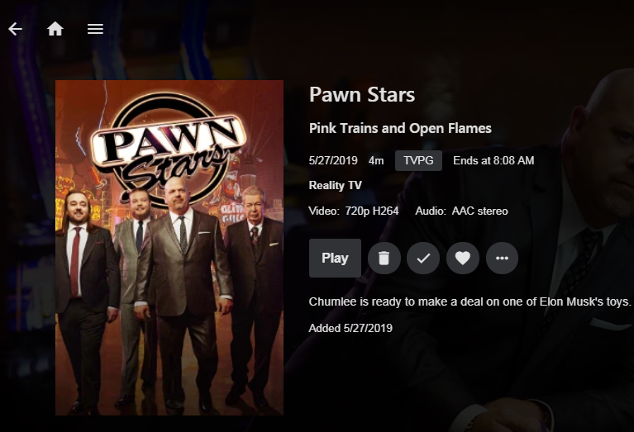The height and width of the screenshot is (432, 634).
Task: Click the 5/27/2019 air date
Action: (333, 161)
